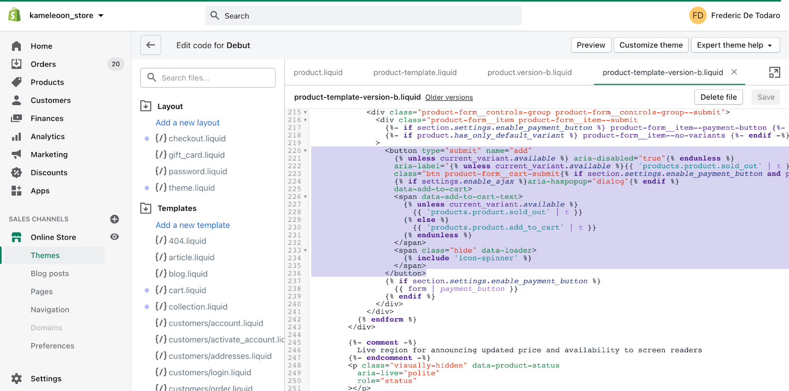Expand the code editor to fullscreen

[x=774, y=72]
